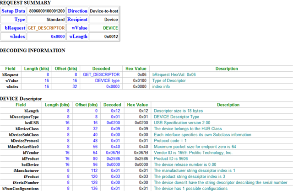This screenshot has width=293, height=191.
Task: Select the wIndex value 0x0000 in summary
Action: pyautogui.click(x=58, y=37)
